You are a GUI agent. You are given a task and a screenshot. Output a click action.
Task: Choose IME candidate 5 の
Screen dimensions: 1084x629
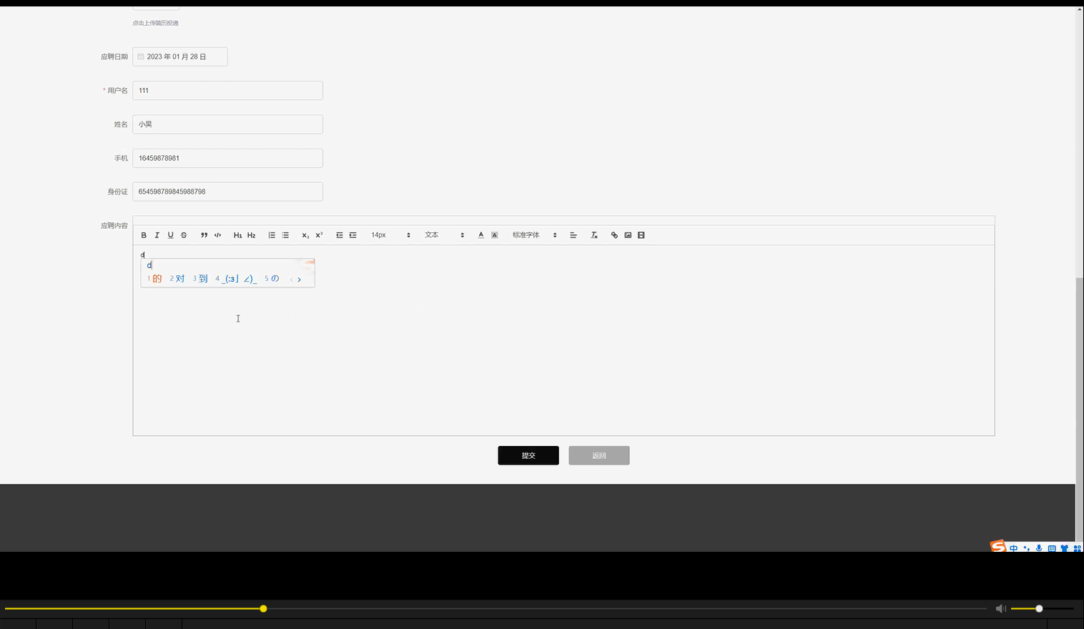click(272, 279)
